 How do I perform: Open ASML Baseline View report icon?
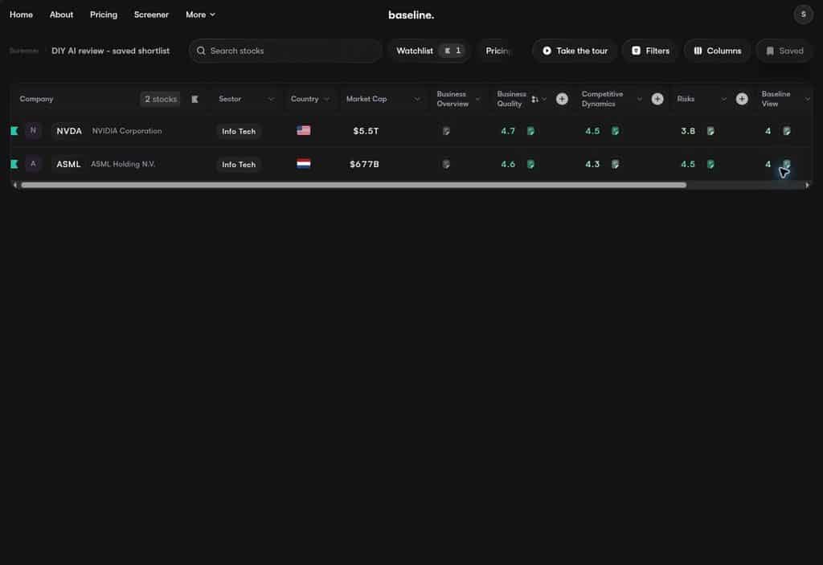coord(787,164)
